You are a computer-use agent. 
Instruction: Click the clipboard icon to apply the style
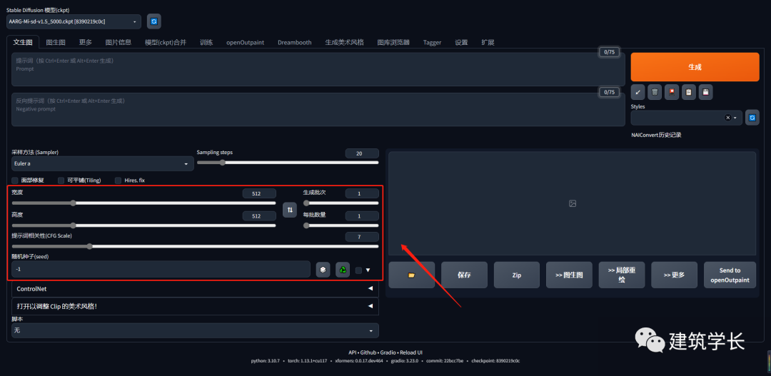(x=689, y=92)
